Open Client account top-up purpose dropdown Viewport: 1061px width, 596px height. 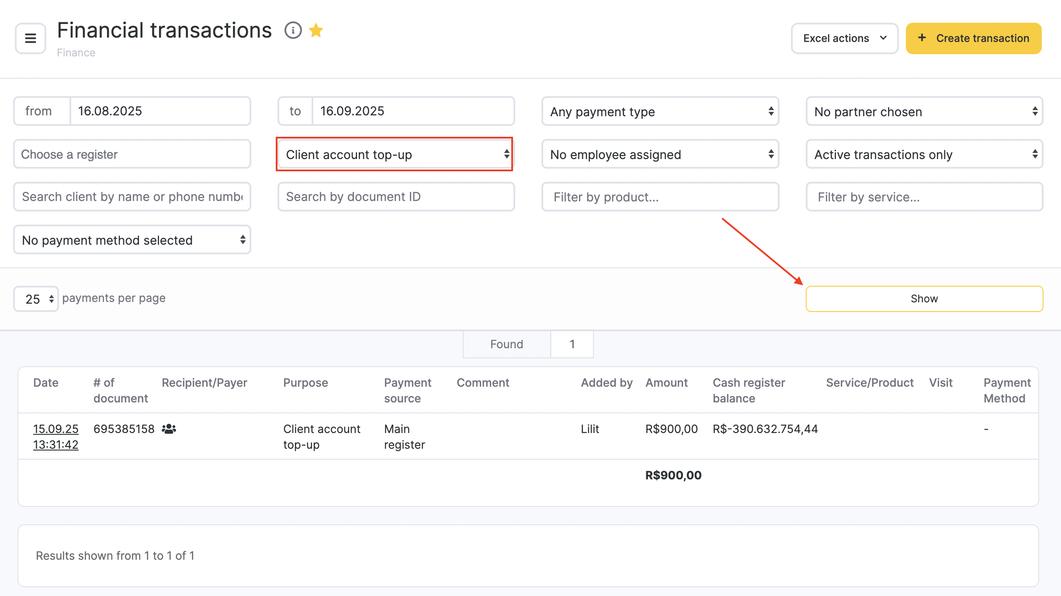coord(395,154)
